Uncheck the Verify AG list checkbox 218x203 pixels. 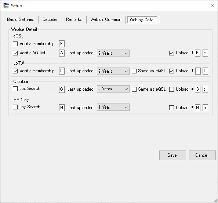pyautogui.click(x=15, y=53)
